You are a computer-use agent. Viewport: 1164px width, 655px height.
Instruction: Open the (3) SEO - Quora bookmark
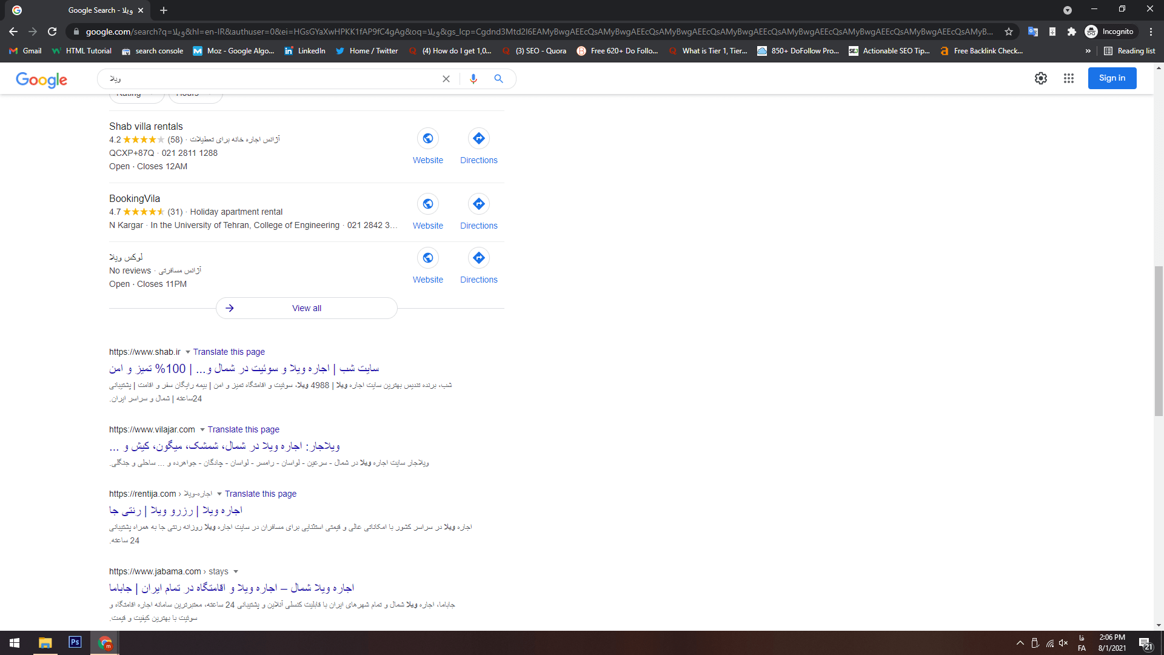(x=534, y=51)
